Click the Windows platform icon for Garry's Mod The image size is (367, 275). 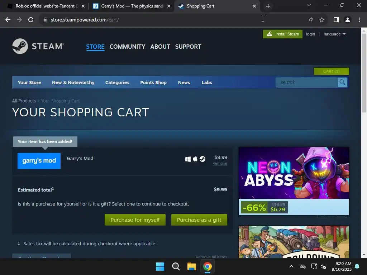(x=188, y=159)
